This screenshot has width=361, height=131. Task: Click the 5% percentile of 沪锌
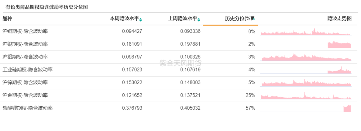tap(252, 83)
